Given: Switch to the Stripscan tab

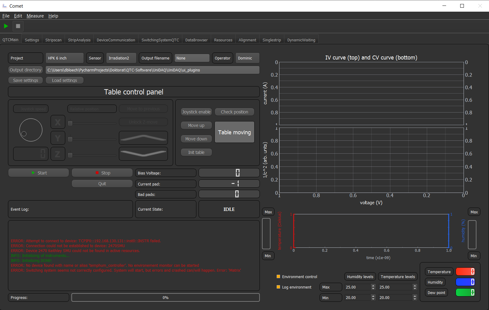Looking at the screenshot, I should tap(53, 40).
